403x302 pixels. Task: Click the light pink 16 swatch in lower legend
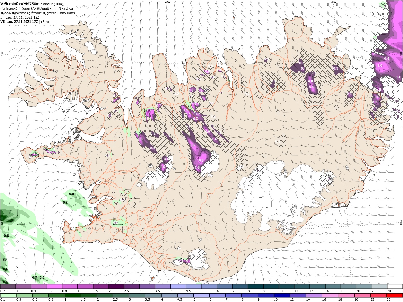tap(330, 295)
